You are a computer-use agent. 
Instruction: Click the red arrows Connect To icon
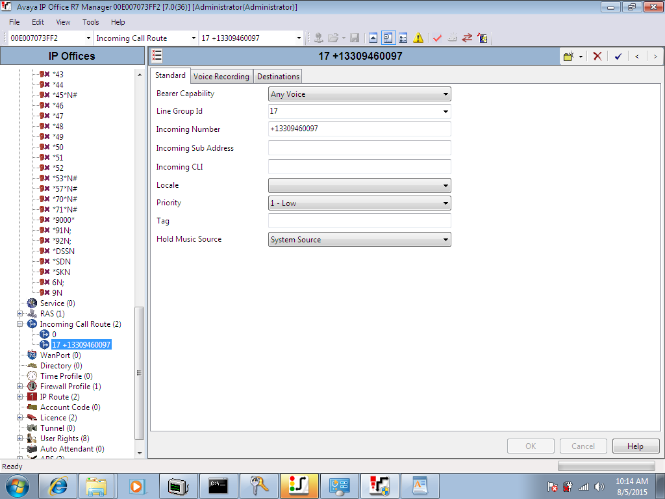pos(467,38)
